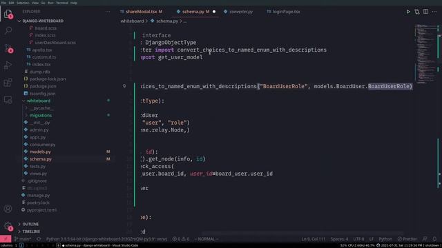Open the notifications bell in status bar
This screenshot has width=442, height=248.
(x=434, y=239)
